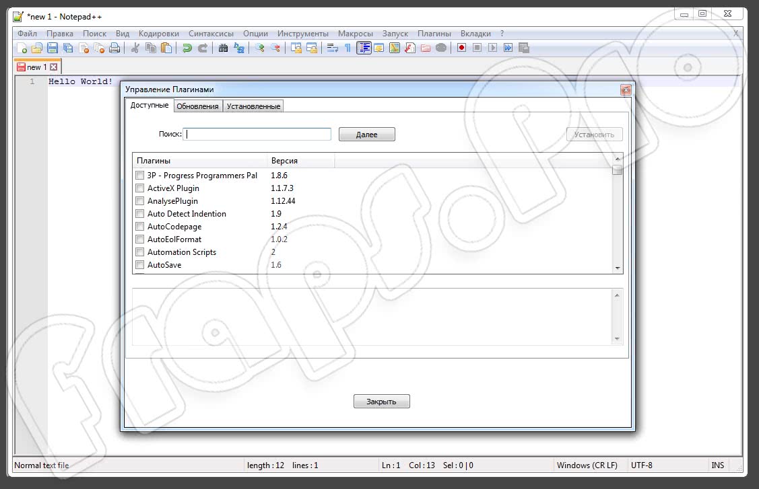
Task: Click the New file toolbar icon
Action: pyautogui.click(x=22, y=48)
